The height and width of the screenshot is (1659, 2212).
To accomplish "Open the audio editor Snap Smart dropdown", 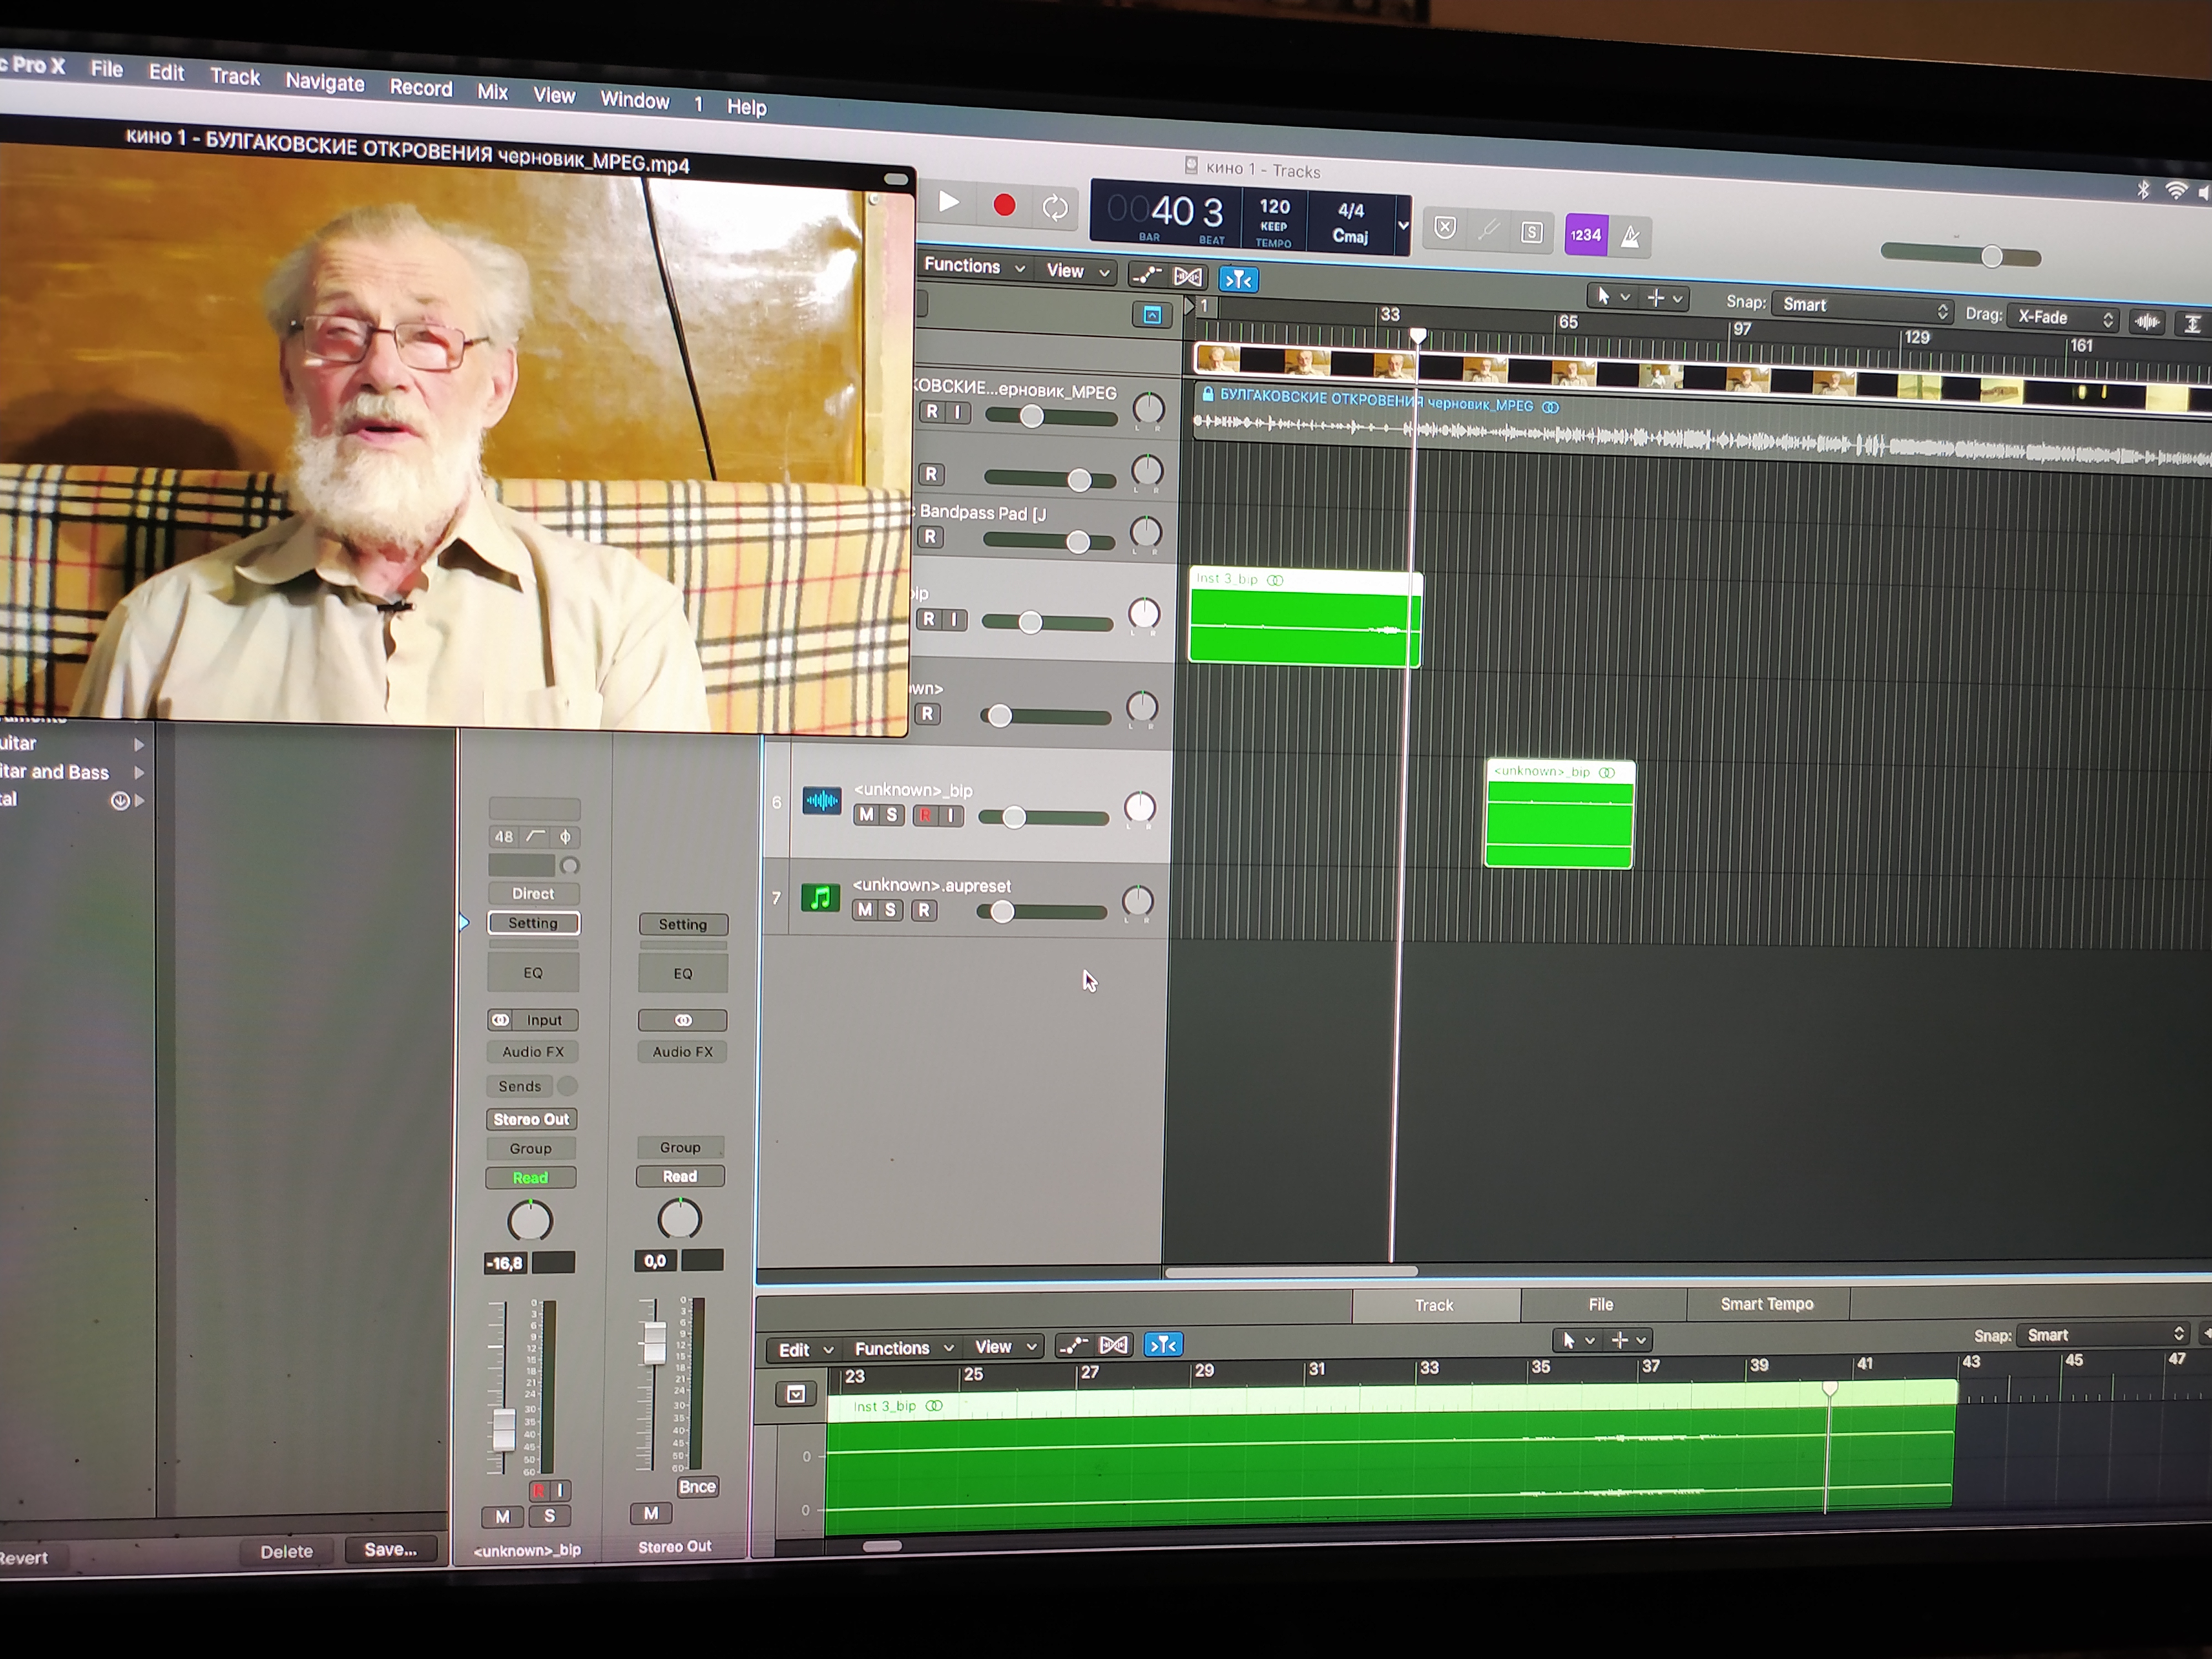I will click(x=2103, y=1335).
